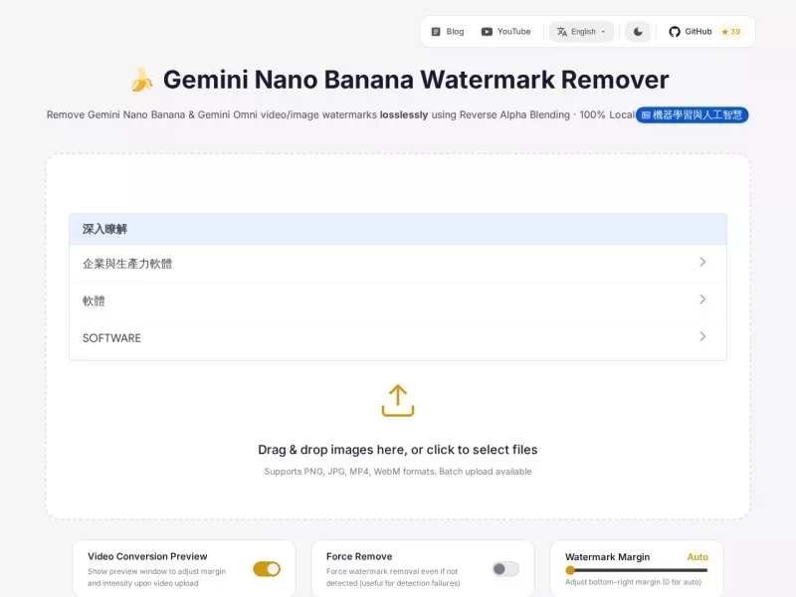Open the YouTube link
Image resolution: width=796 pixels, height=597 pixels.
pos(505,32)
